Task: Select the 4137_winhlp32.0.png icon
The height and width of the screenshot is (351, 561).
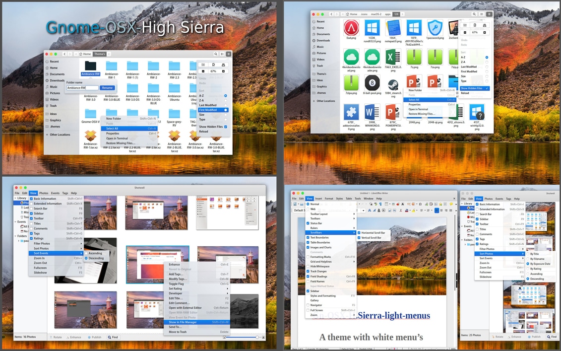Action: coord(477,112)
